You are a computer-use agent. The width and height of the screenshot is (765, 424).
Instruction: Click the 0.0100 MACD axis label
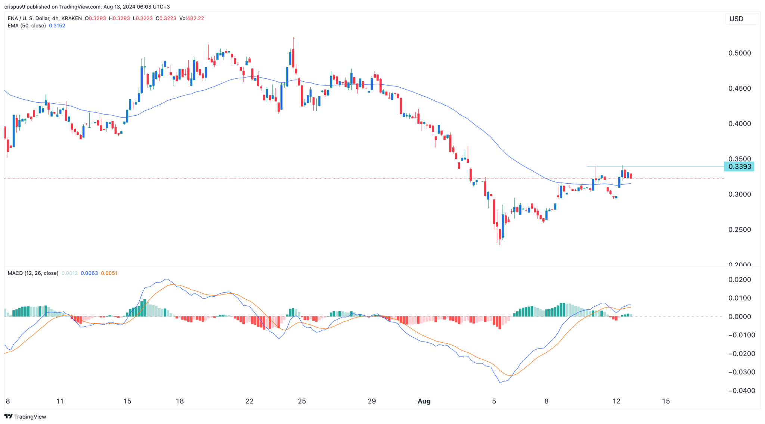(740, 298)
